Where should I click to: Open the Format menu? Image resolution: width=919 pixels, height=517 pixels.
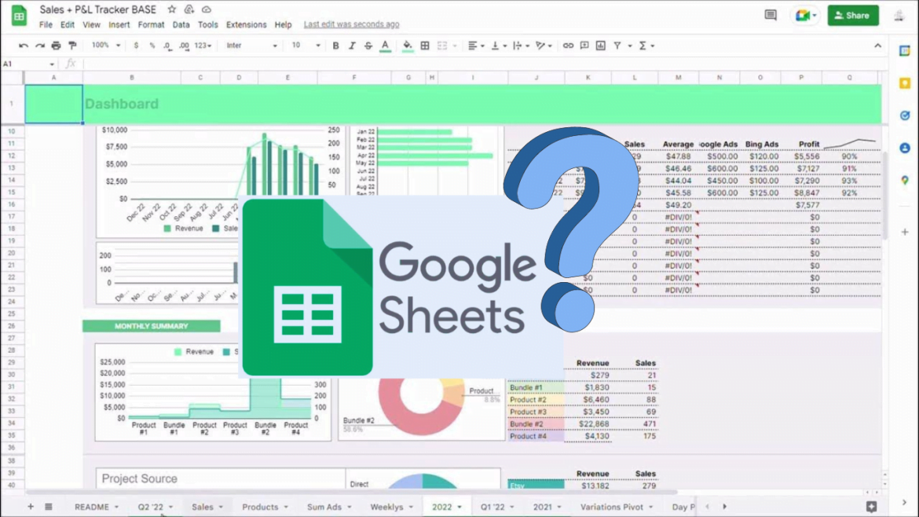[151, 24]
